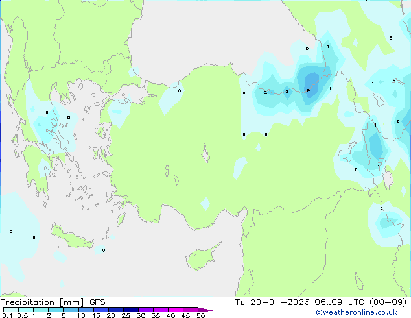This screenshot has width=411, height=318.
Task: Click the 0.5–1 mm legend color swatch
Action: point(26,310)
